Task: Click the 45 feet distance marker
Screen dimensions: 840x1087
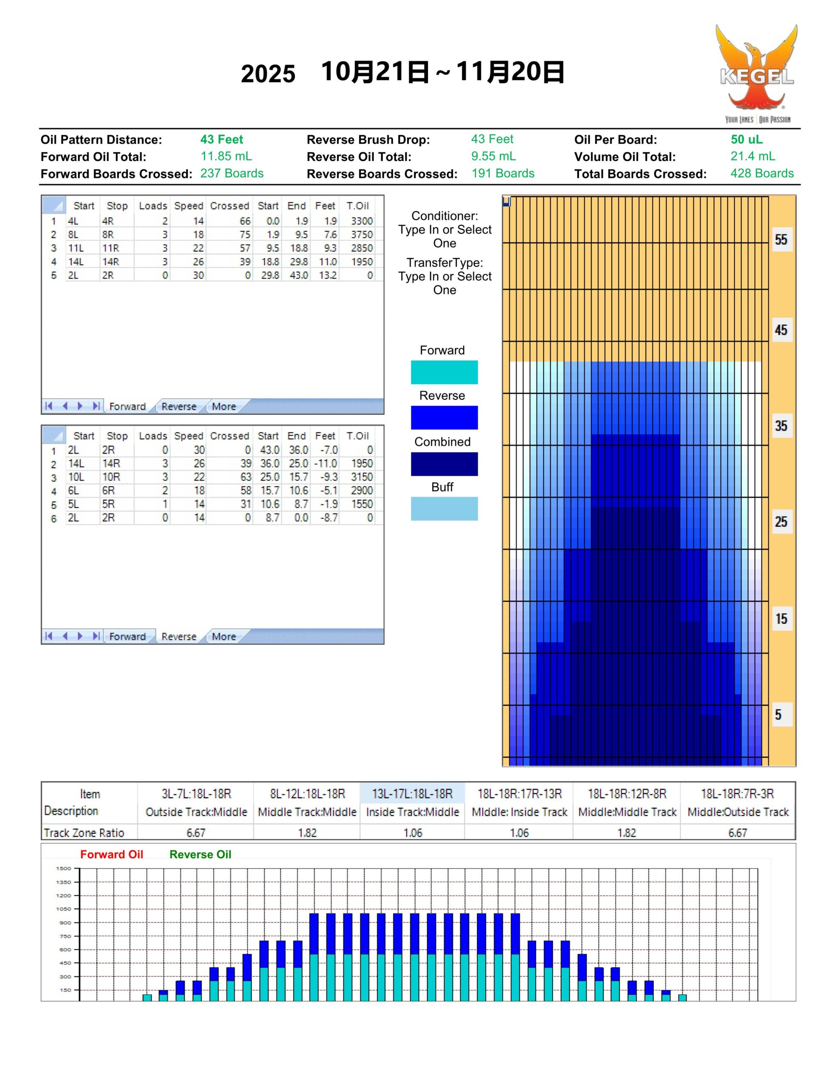Action: (x=781, y=330)
